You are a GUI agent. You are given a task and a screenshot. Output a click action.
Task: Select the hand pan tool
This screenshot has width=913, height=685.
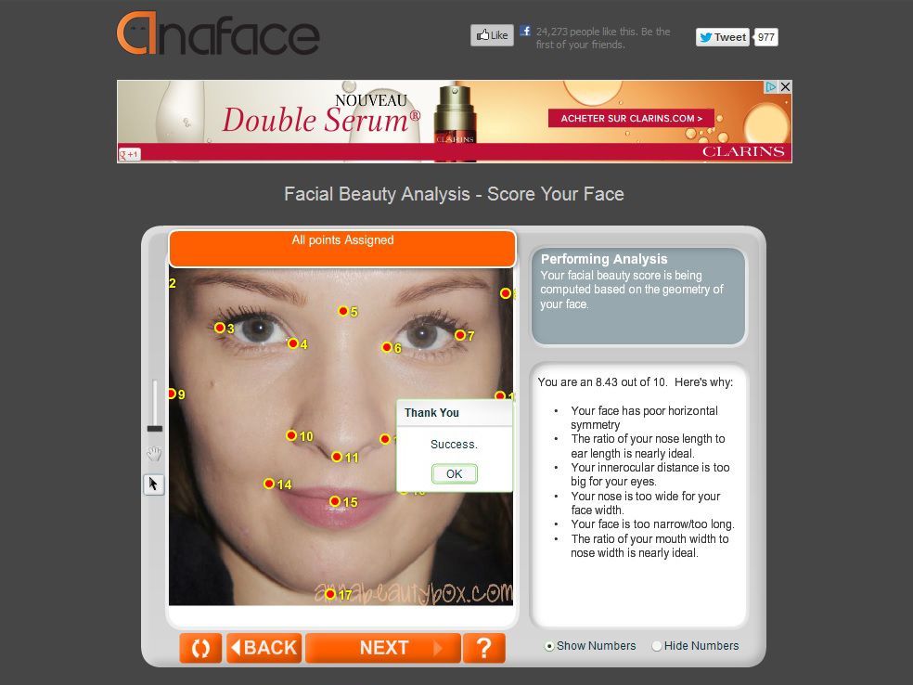click(x=154, y=454)
